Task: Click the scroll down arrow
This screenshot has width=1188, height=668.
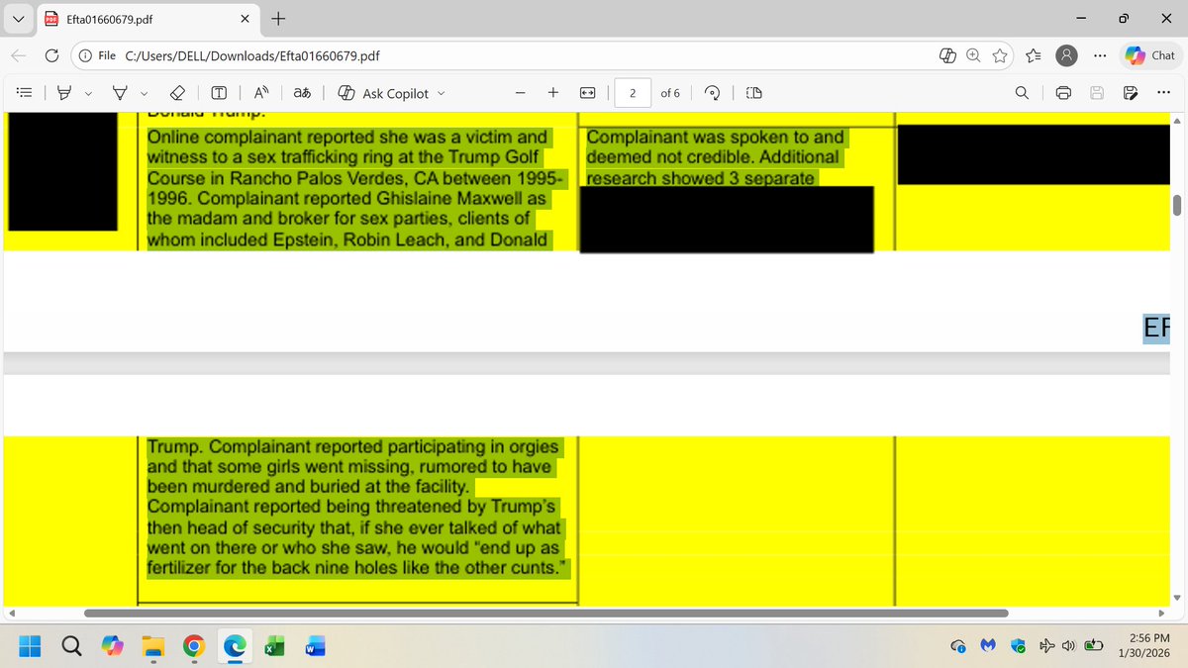Action: click(1177, 597)
